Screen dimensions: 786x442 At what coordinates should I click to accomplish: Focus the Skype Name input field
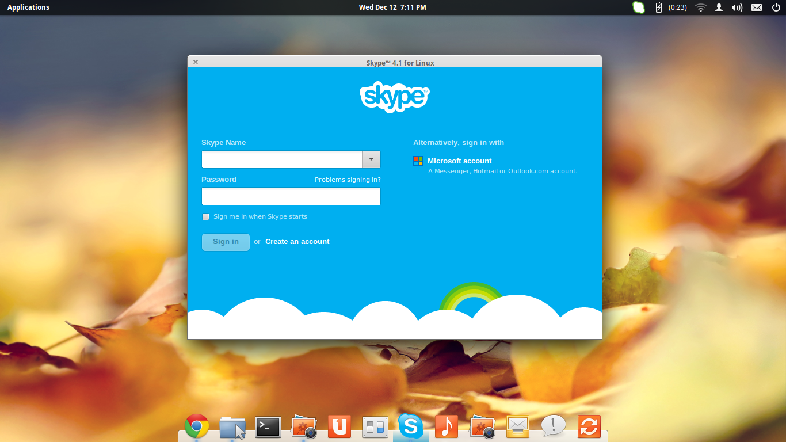[282, 159]
